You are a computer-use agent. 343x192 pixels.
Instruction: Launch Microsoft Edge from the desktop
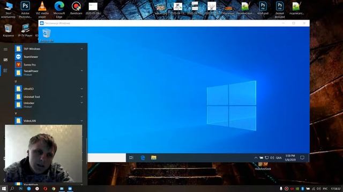coord(59,10)
